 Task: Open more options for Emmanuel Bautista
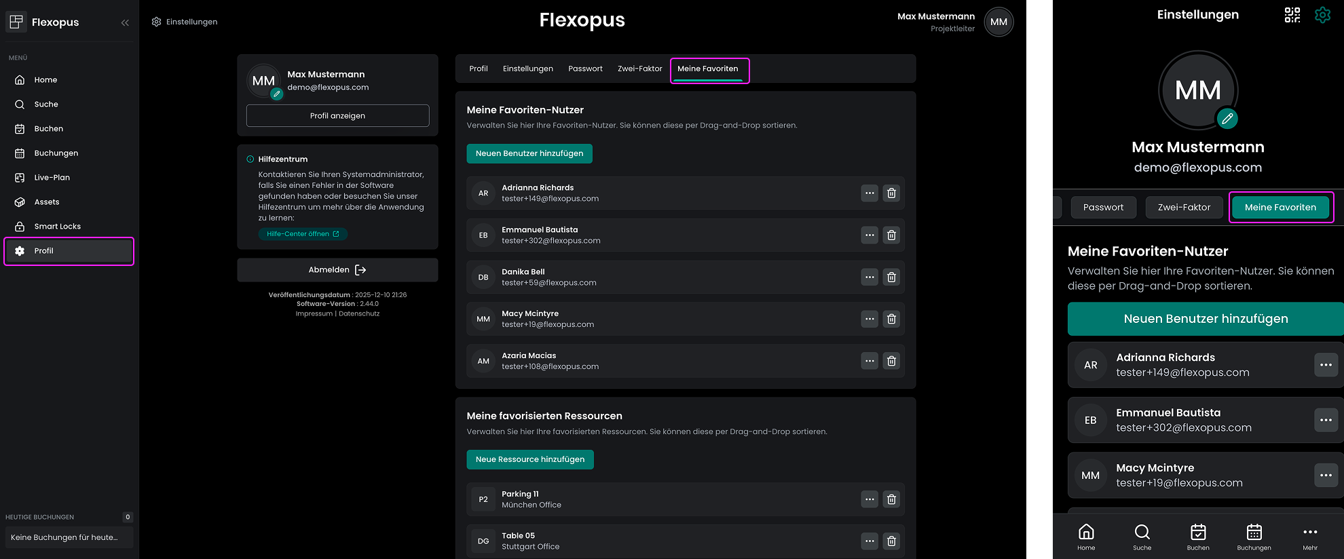pos(870,235)
